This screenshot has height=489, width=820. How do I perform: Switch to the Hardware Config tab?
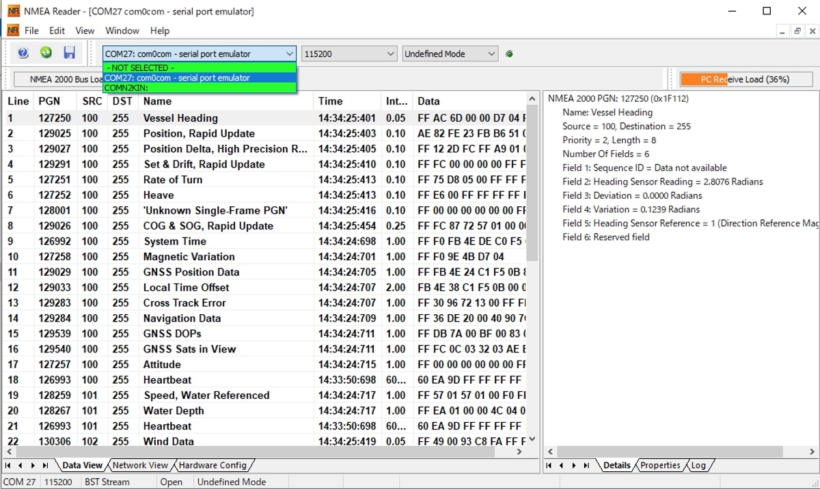[x=213, y=466]
